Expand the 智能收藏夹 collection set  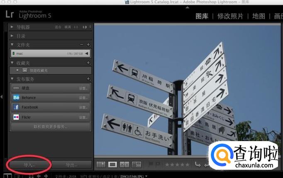pos(18,71)
